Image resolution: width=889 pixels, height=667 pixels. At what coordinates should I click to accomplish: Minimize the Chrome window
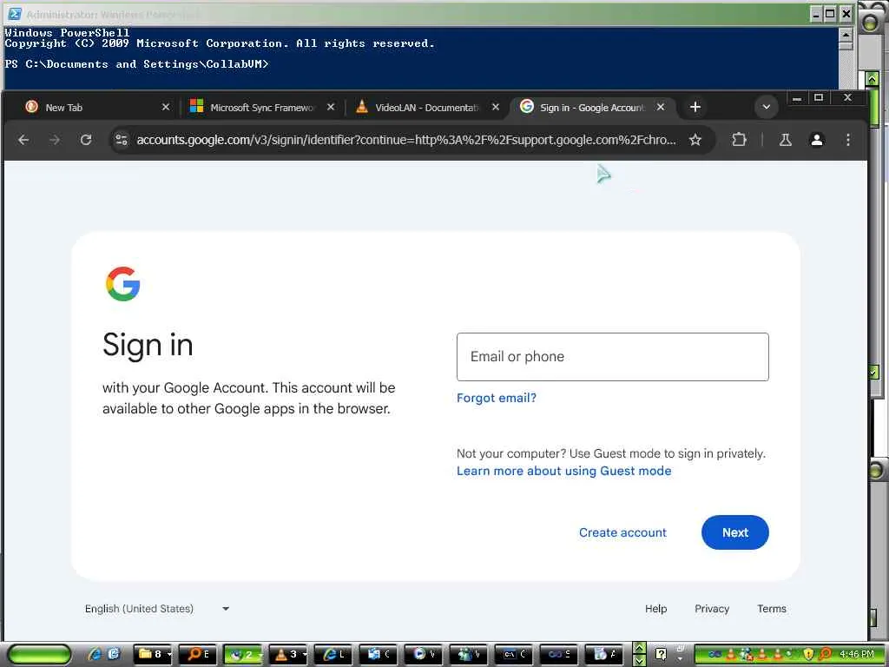click(797, 98)
